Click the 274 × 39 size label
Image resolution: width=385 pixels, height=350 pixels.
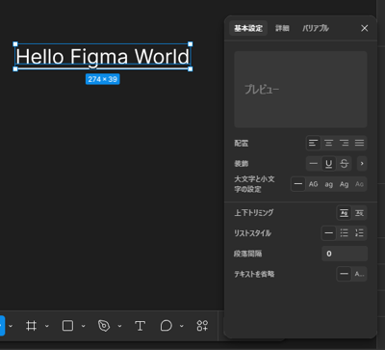tap(103, 79)
